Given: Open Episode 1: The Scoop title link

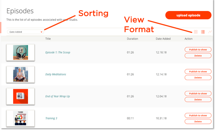Looking at the screenshot, I should [58, 52].
